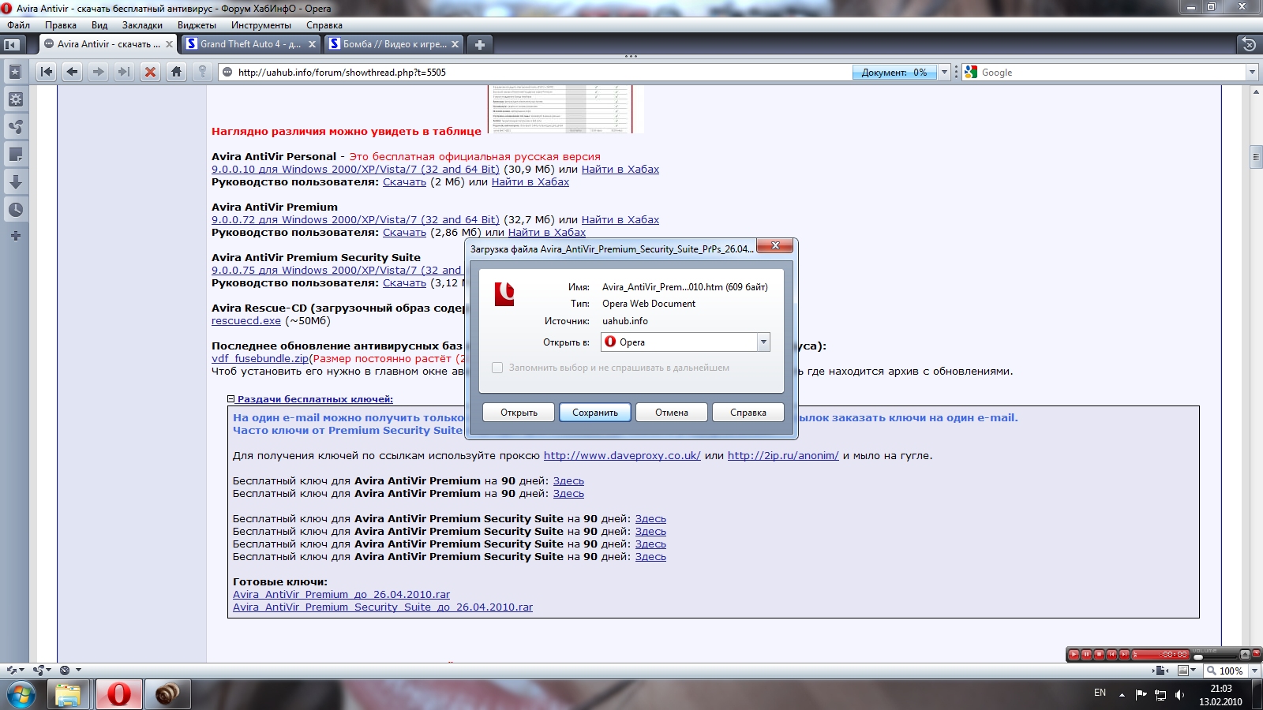Expand the Google search engine dropdown
Viewport: 1263px width, 710px height.
pos(1252,73)
